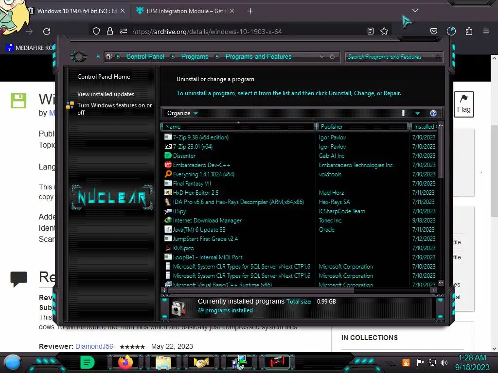The image size is (498, 373).
Task: Select 7-Zip 23.01 (x64) entry
Action: (x=193, y=147)
